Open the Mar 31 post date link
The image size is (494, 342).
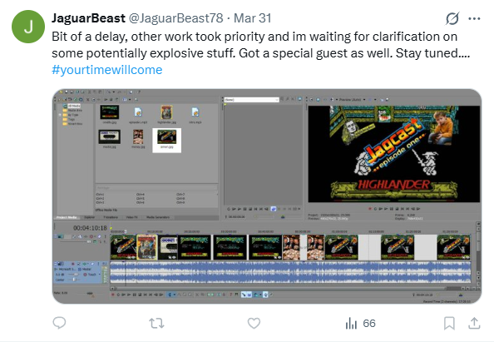[252, 18]
